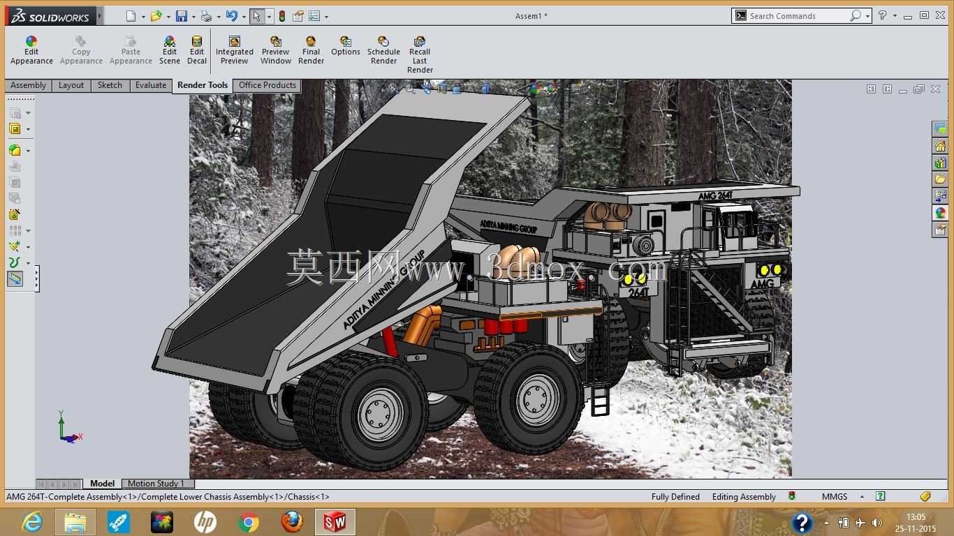
Task: Activate the Select cursor tool
Action: [x=257, y=16]
